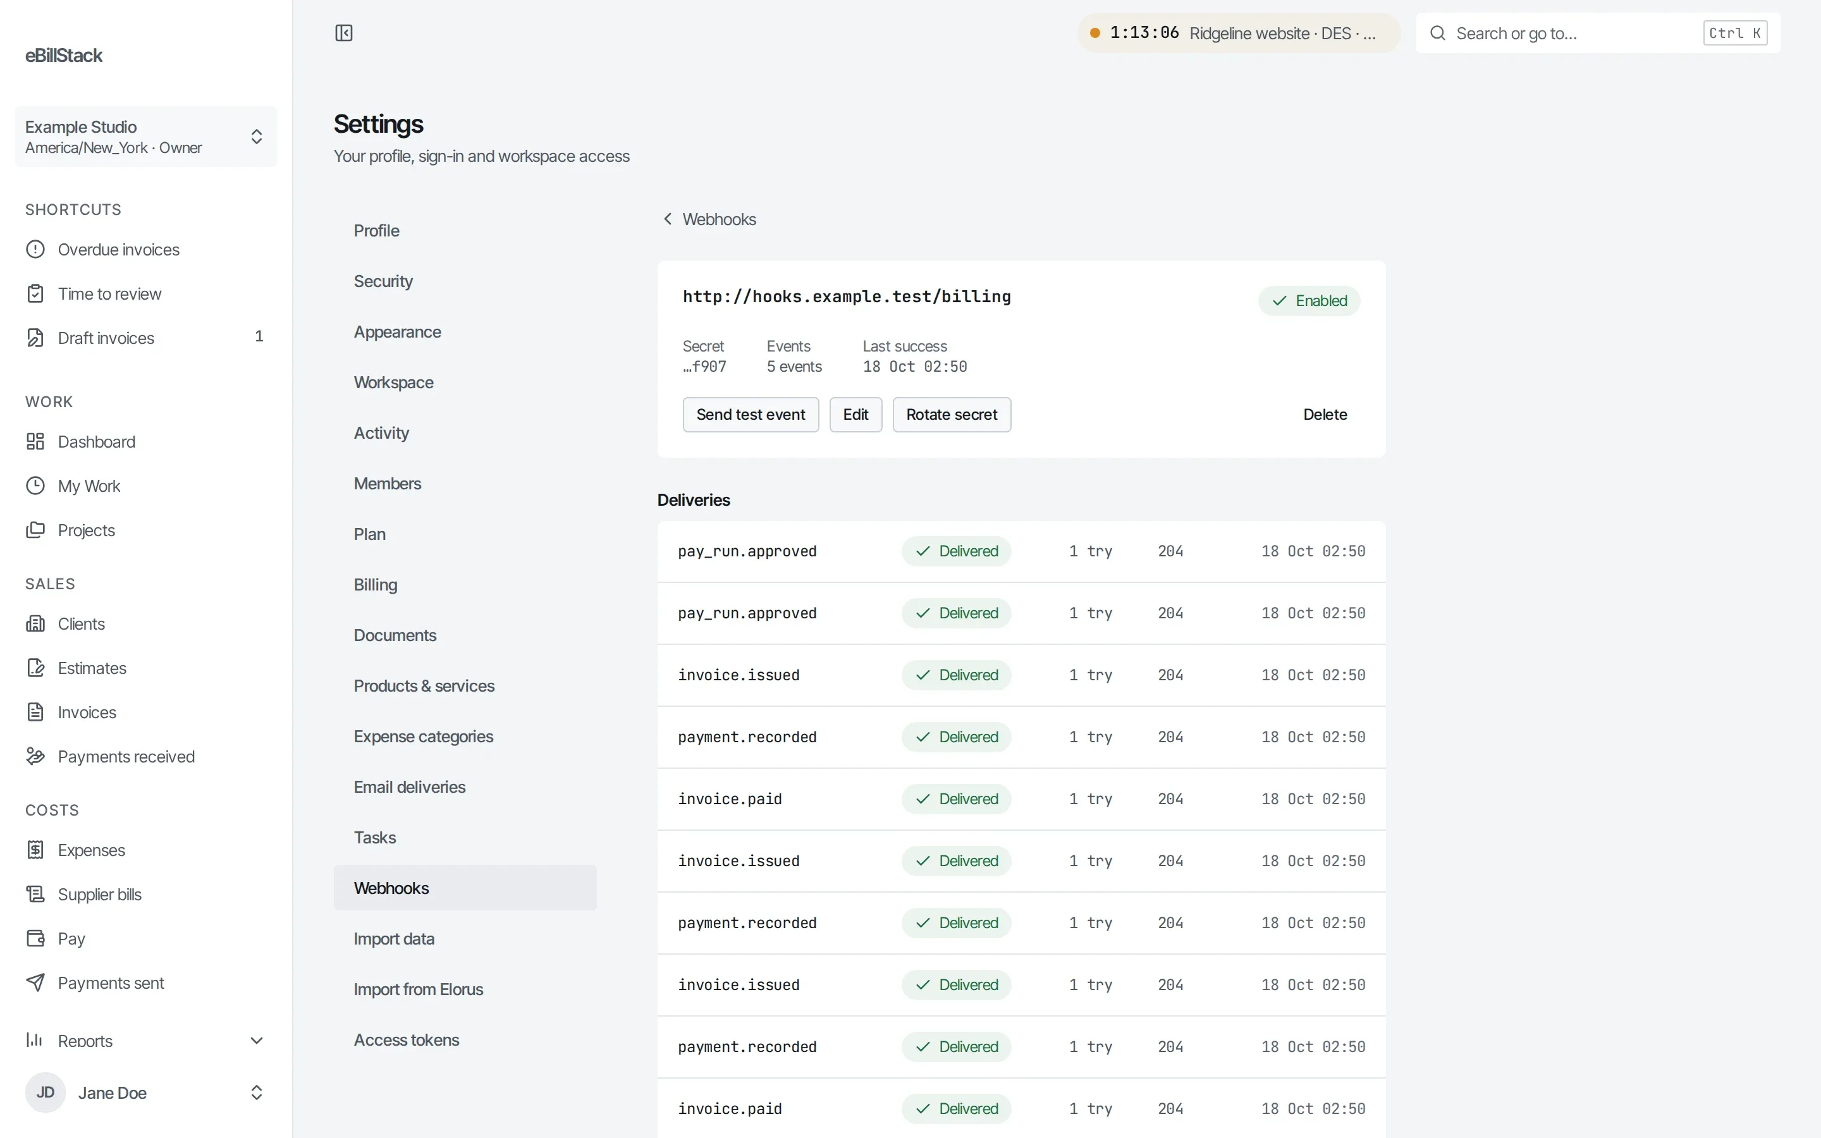Click the Time to review clipboard icon
Screen dimensions: 1821x1138
(x=35, y=293)
